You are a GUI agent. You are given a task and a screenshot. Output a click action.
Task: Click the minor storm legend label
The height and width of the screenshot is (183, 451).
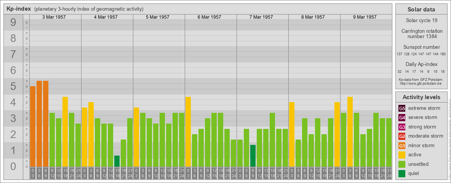[x=421, y=145]
